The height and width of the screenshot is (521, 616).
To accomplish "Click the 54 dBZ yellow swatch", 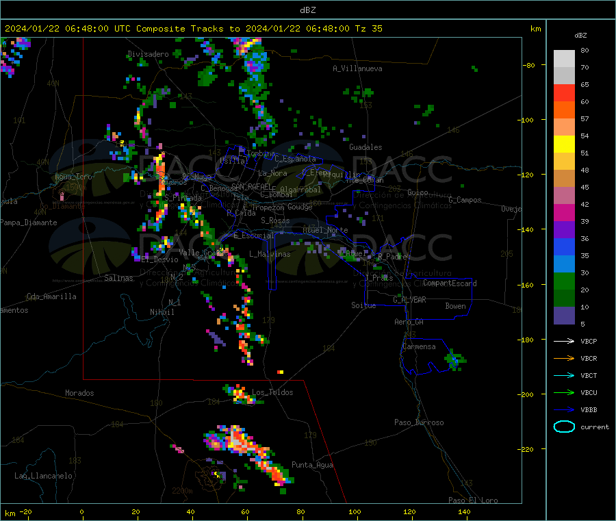I will (564, 144).
